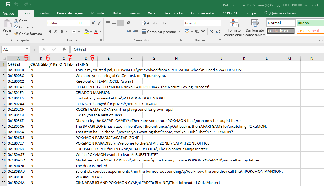Undo the last action in the quick access toolbar

pyautogui.click(x=16, y=4)
